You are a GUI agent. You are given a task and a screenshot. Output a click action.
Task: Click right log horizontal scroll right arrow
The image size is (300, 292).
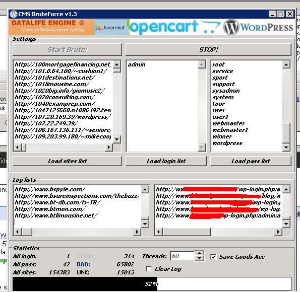point(278,232)
